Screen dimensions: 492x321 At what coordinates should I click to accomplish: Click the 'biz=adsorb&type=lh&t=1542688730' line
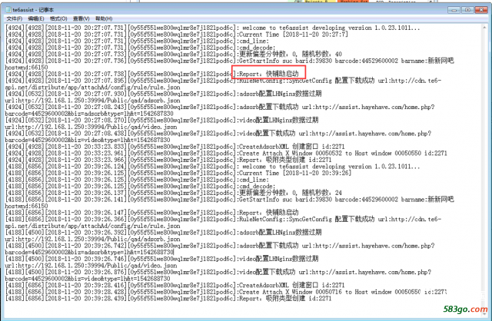click(89, 252)
